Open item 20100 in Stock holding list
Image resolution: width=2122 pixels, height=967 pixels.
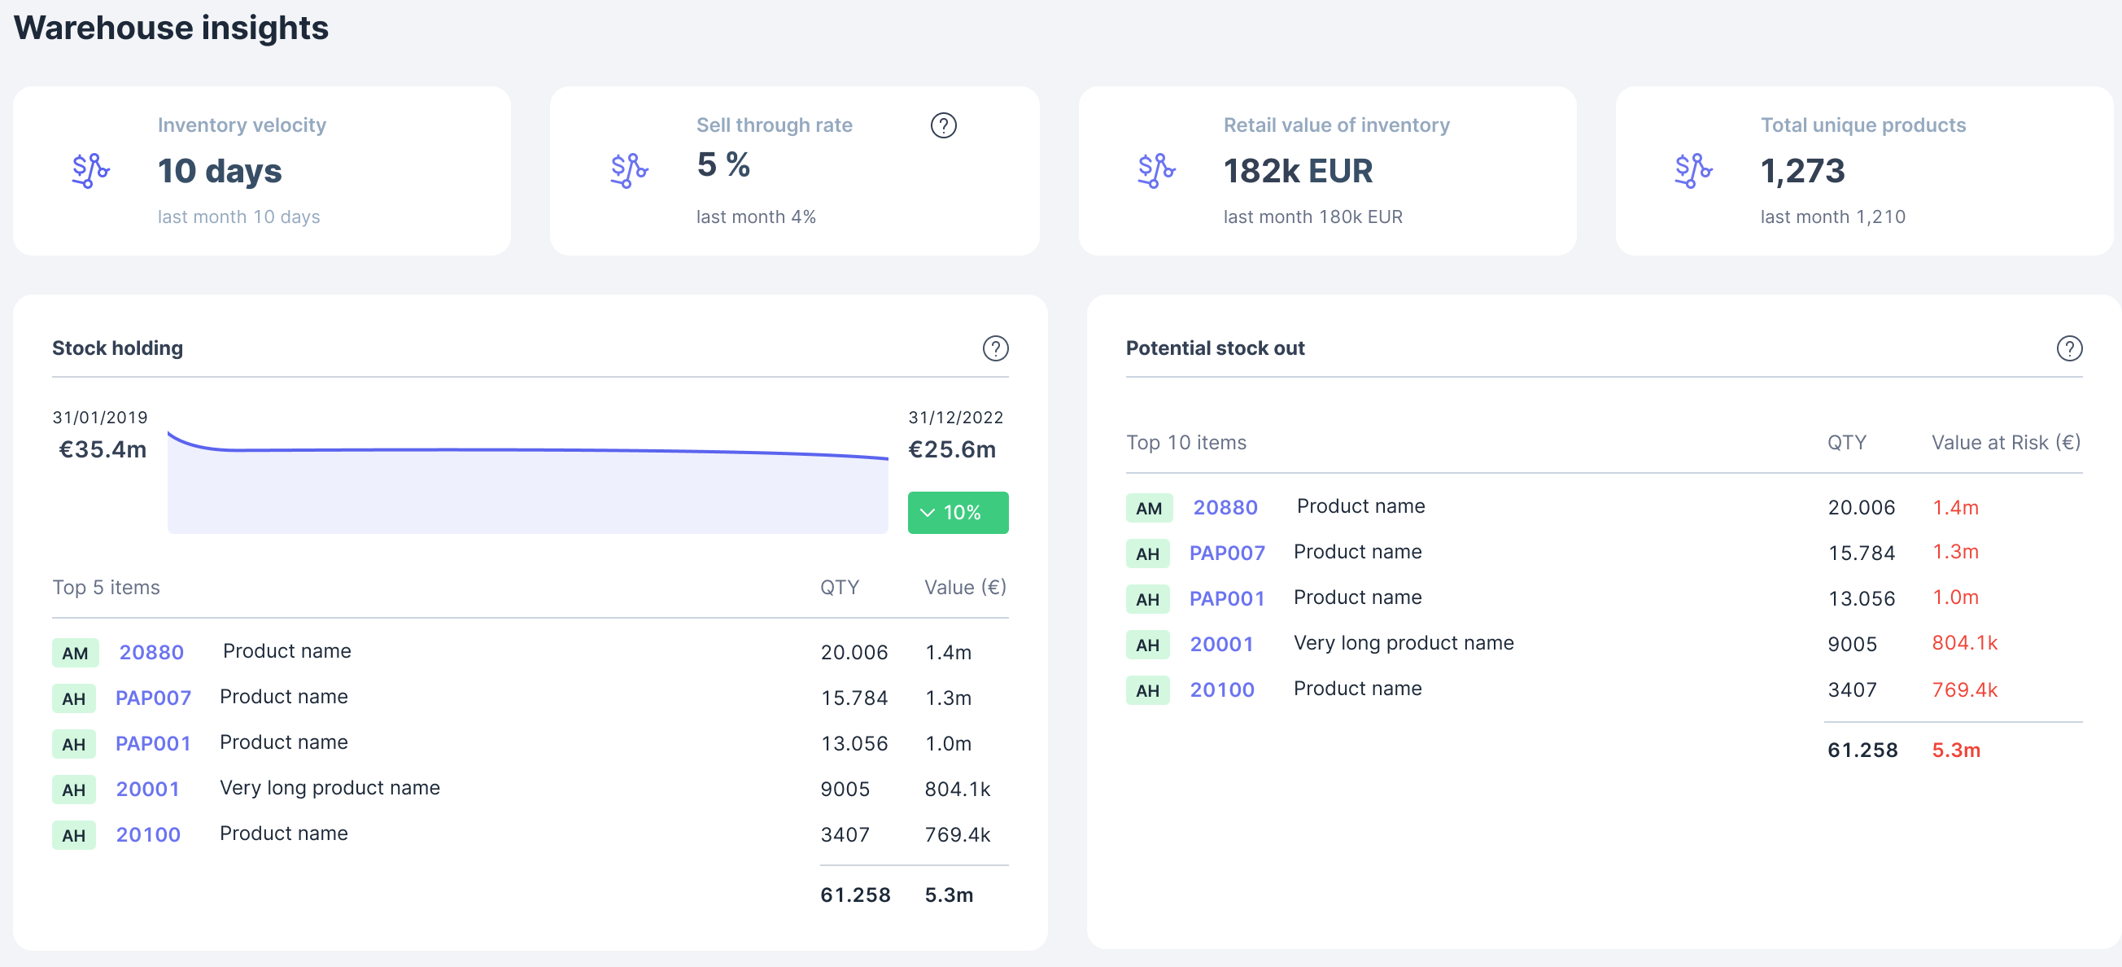pos(148,835)
